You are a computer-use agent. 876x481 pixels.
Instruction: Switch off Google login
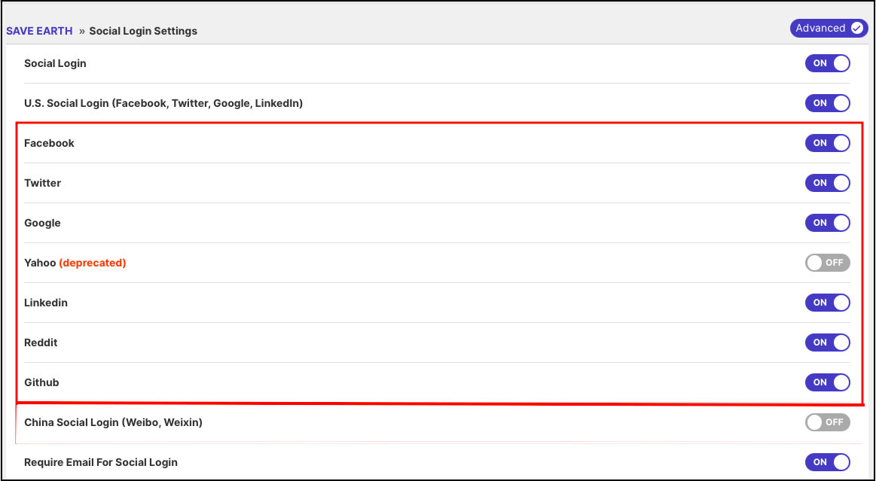(x=827, y=223)
